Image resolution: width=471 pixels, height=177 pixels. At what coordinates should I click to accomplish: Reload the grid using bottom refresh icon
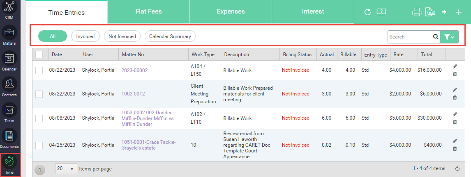457,169
